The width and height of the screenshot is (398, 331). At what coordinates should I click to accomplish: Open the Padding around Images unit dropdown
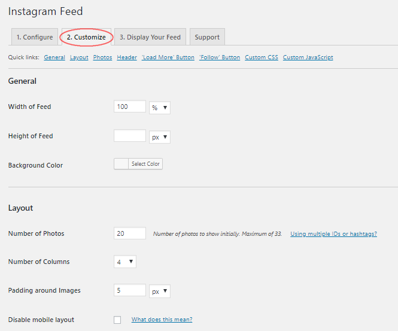160,291
